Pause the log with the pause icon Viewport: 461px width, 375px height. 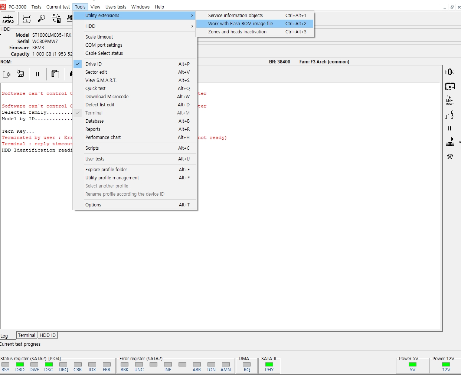tap(37, 74)
